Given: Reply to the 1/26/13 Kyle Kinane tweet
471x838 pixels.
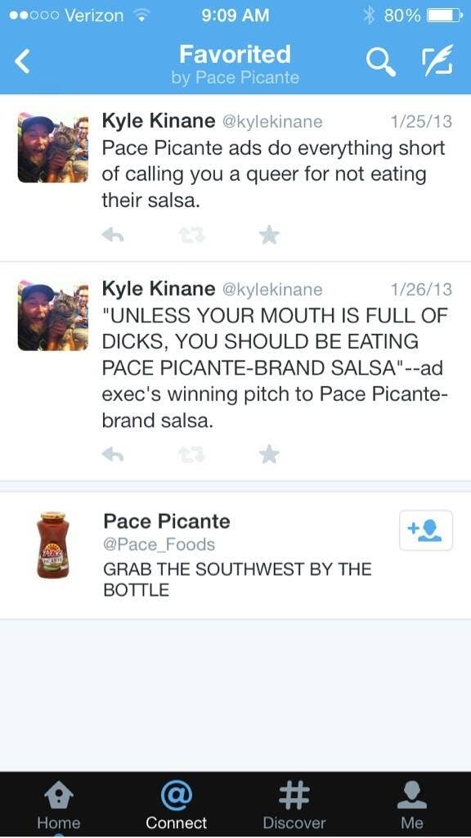Looking at the screenshot, I should [x=113, y=454].
